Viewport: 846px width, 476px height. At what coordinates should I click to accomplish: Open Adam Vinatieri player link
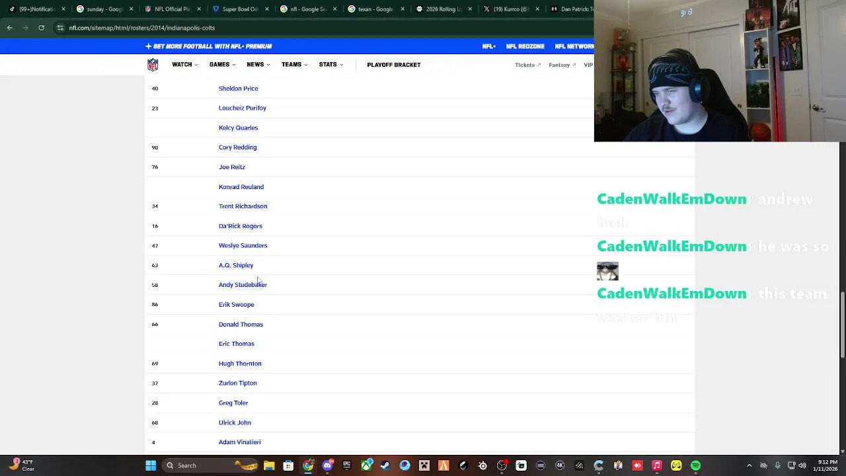(x=239, y=442)
